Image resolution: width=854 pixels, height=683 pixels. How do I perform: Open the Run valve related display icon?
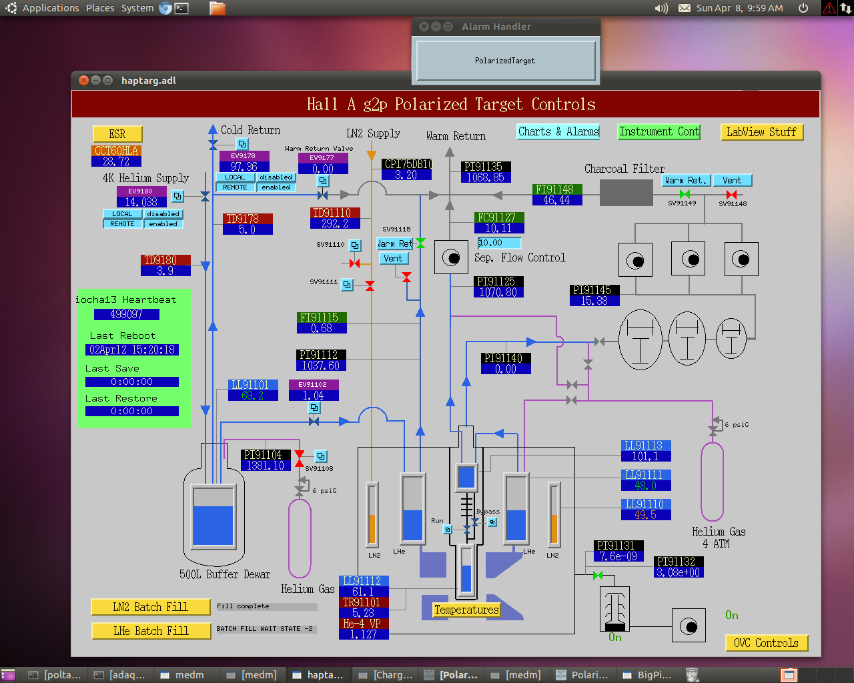pos(448,530)
